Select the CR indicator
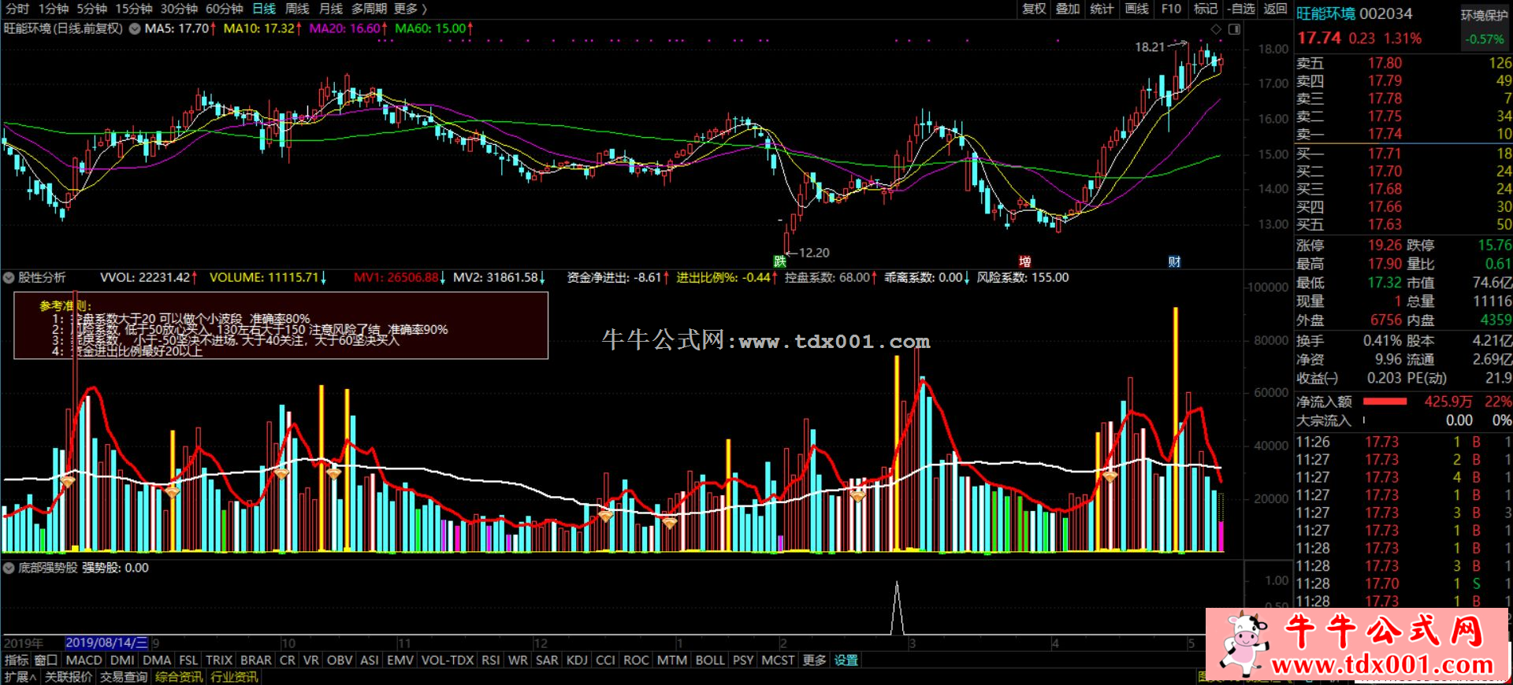1513x685 pixels. [288, 660]
